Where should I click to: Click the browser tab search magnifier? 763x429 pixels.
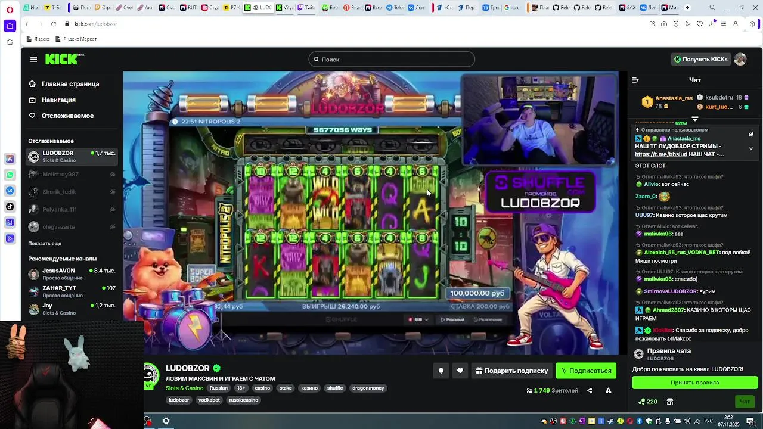[x=712, y=8]
